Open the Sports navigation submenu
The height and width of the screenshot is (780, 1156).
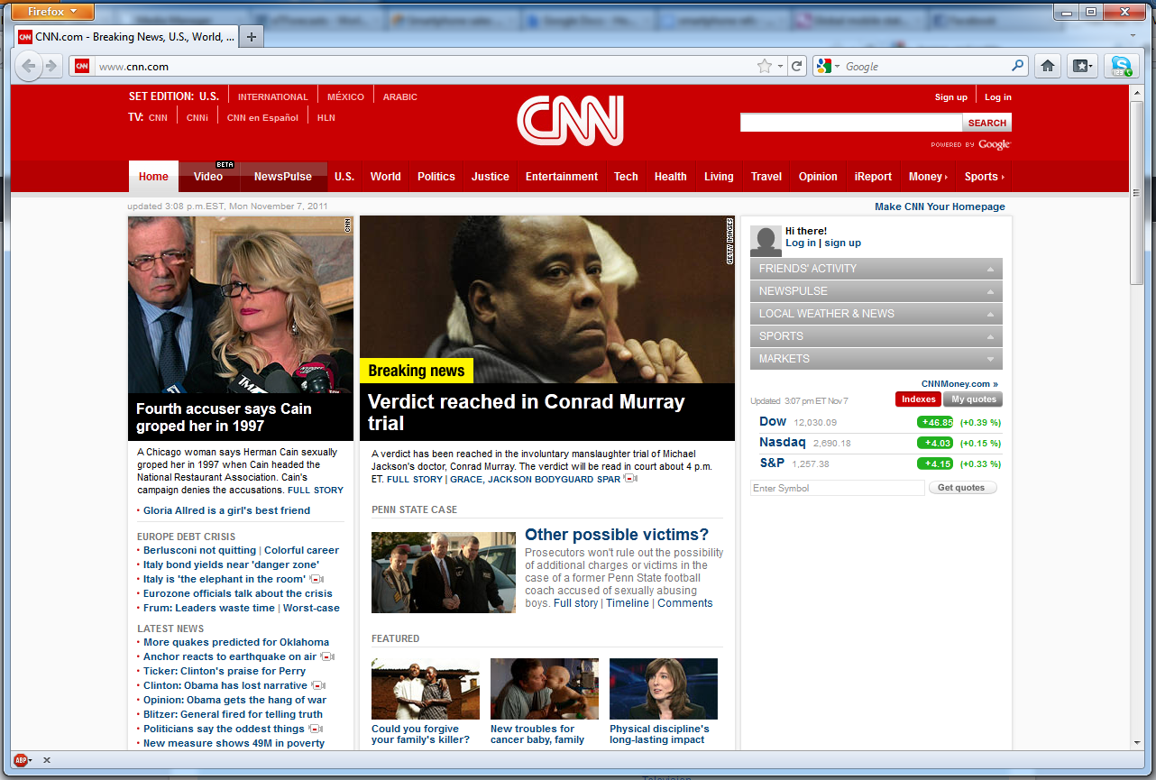[984, 177]
